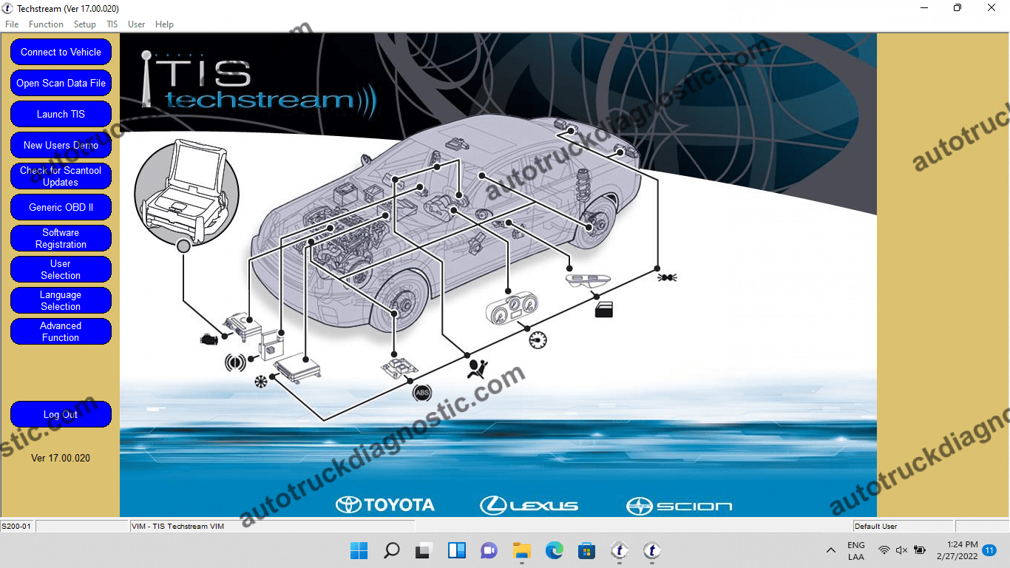The height and width of the screenshot is (568, 1010).
Task: Launch TIS from sidebar
Action: tap(61, 114)
